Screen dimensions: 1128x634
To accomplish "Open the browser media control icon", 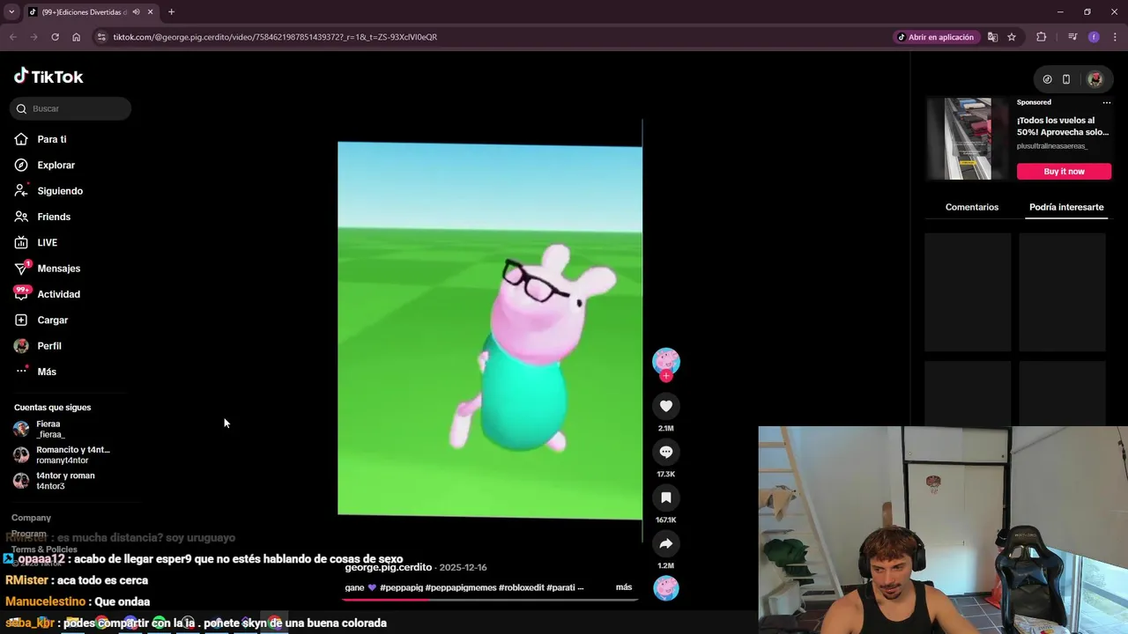I will (1072, 37).
